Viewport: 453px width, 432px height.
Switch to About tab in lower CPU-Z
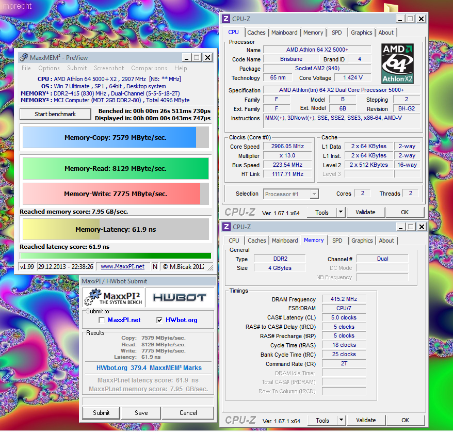coord(386,241)
